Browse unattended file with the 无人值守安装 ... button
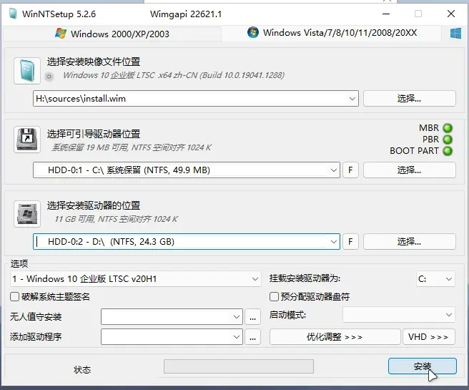The image size is (469, 390). (253, 317)
